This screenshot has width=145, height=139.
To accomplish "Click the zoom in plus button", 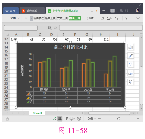I will (138, 119).
